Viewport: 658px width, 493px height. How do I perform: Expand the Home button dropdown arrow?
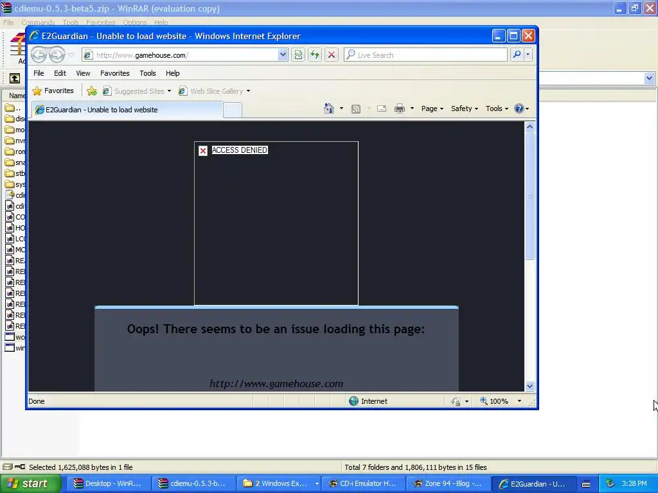pos(342,108)
